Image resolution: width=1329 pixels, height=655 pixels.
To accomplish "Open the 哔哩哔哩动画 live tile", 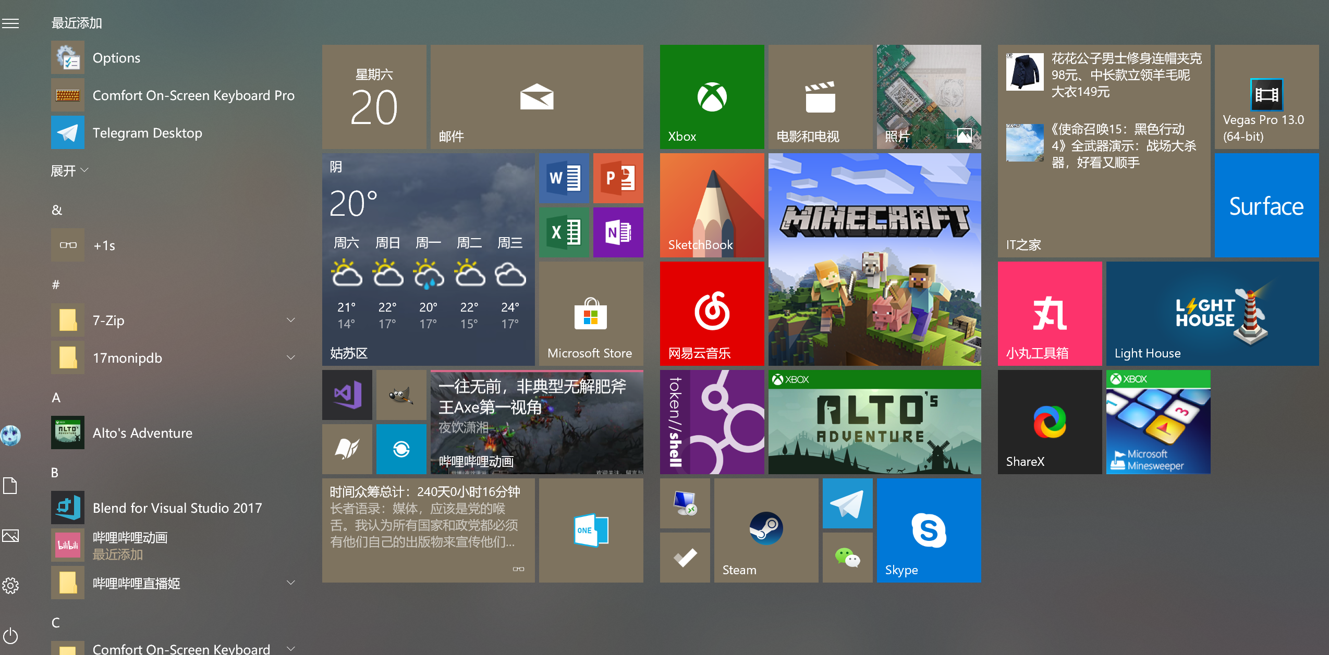I will click(537, 422).
